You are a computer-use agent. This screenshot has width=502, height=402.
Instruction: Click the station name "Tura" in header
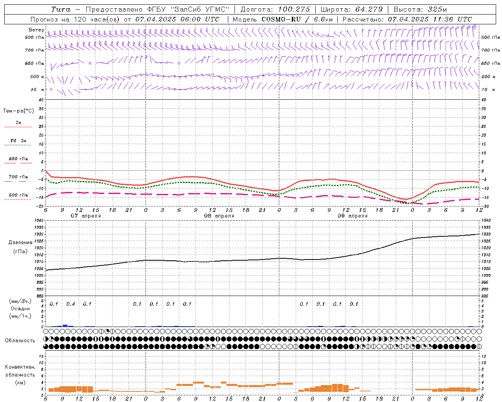(x=61, y=9)
